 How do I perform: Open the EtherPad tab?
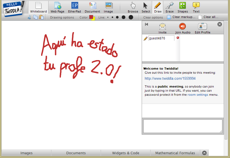click(x=74, y=7)
